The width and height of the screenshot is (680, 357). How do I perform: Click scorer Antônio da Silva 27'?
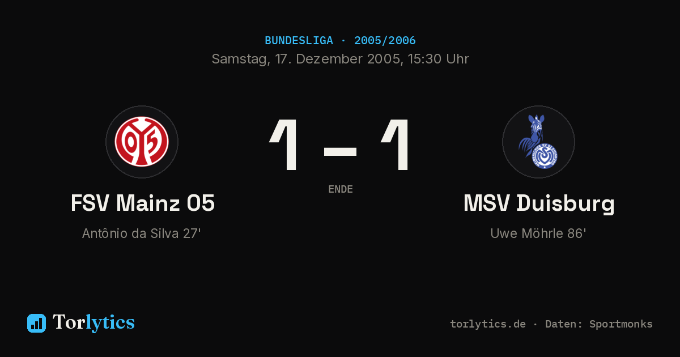142,233
